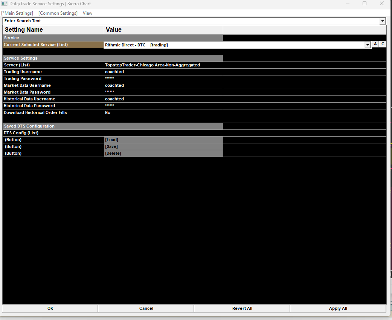Screen dimensions: 392x320
Task: Select the Historical Data Password label
Action: pyautogui.click(x=29, y=106)
